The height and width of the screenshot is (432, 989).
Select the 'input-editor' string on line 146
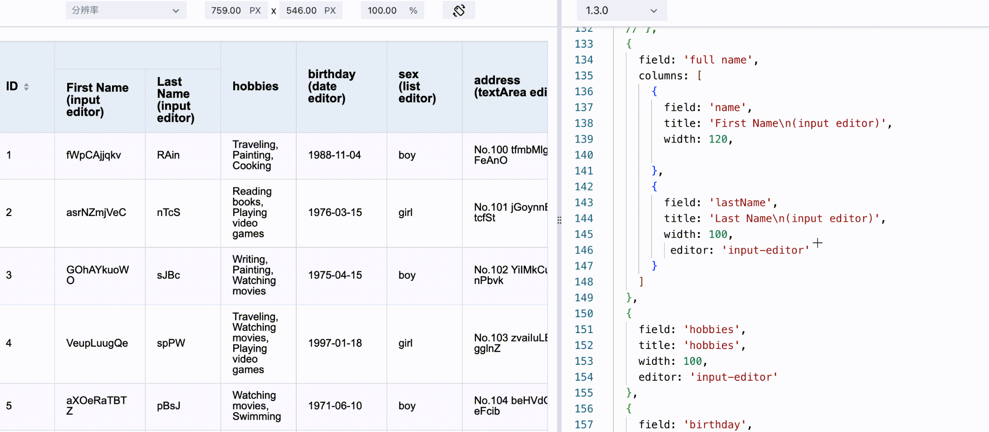pos(767,250)
